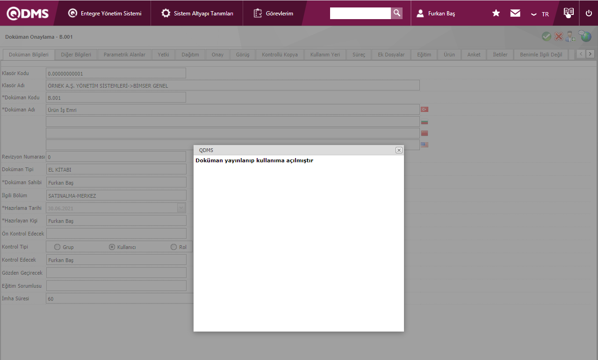The width and height of the screenshot is (598, 360).
Task: Click the add user icon
Action: [x=571, y=36]
